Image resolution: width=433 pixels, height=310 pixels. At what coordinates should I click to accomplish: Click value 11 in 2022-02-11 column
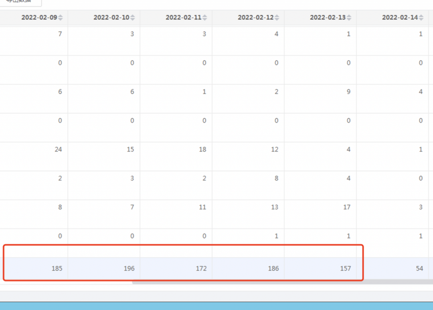click(202, 208)
